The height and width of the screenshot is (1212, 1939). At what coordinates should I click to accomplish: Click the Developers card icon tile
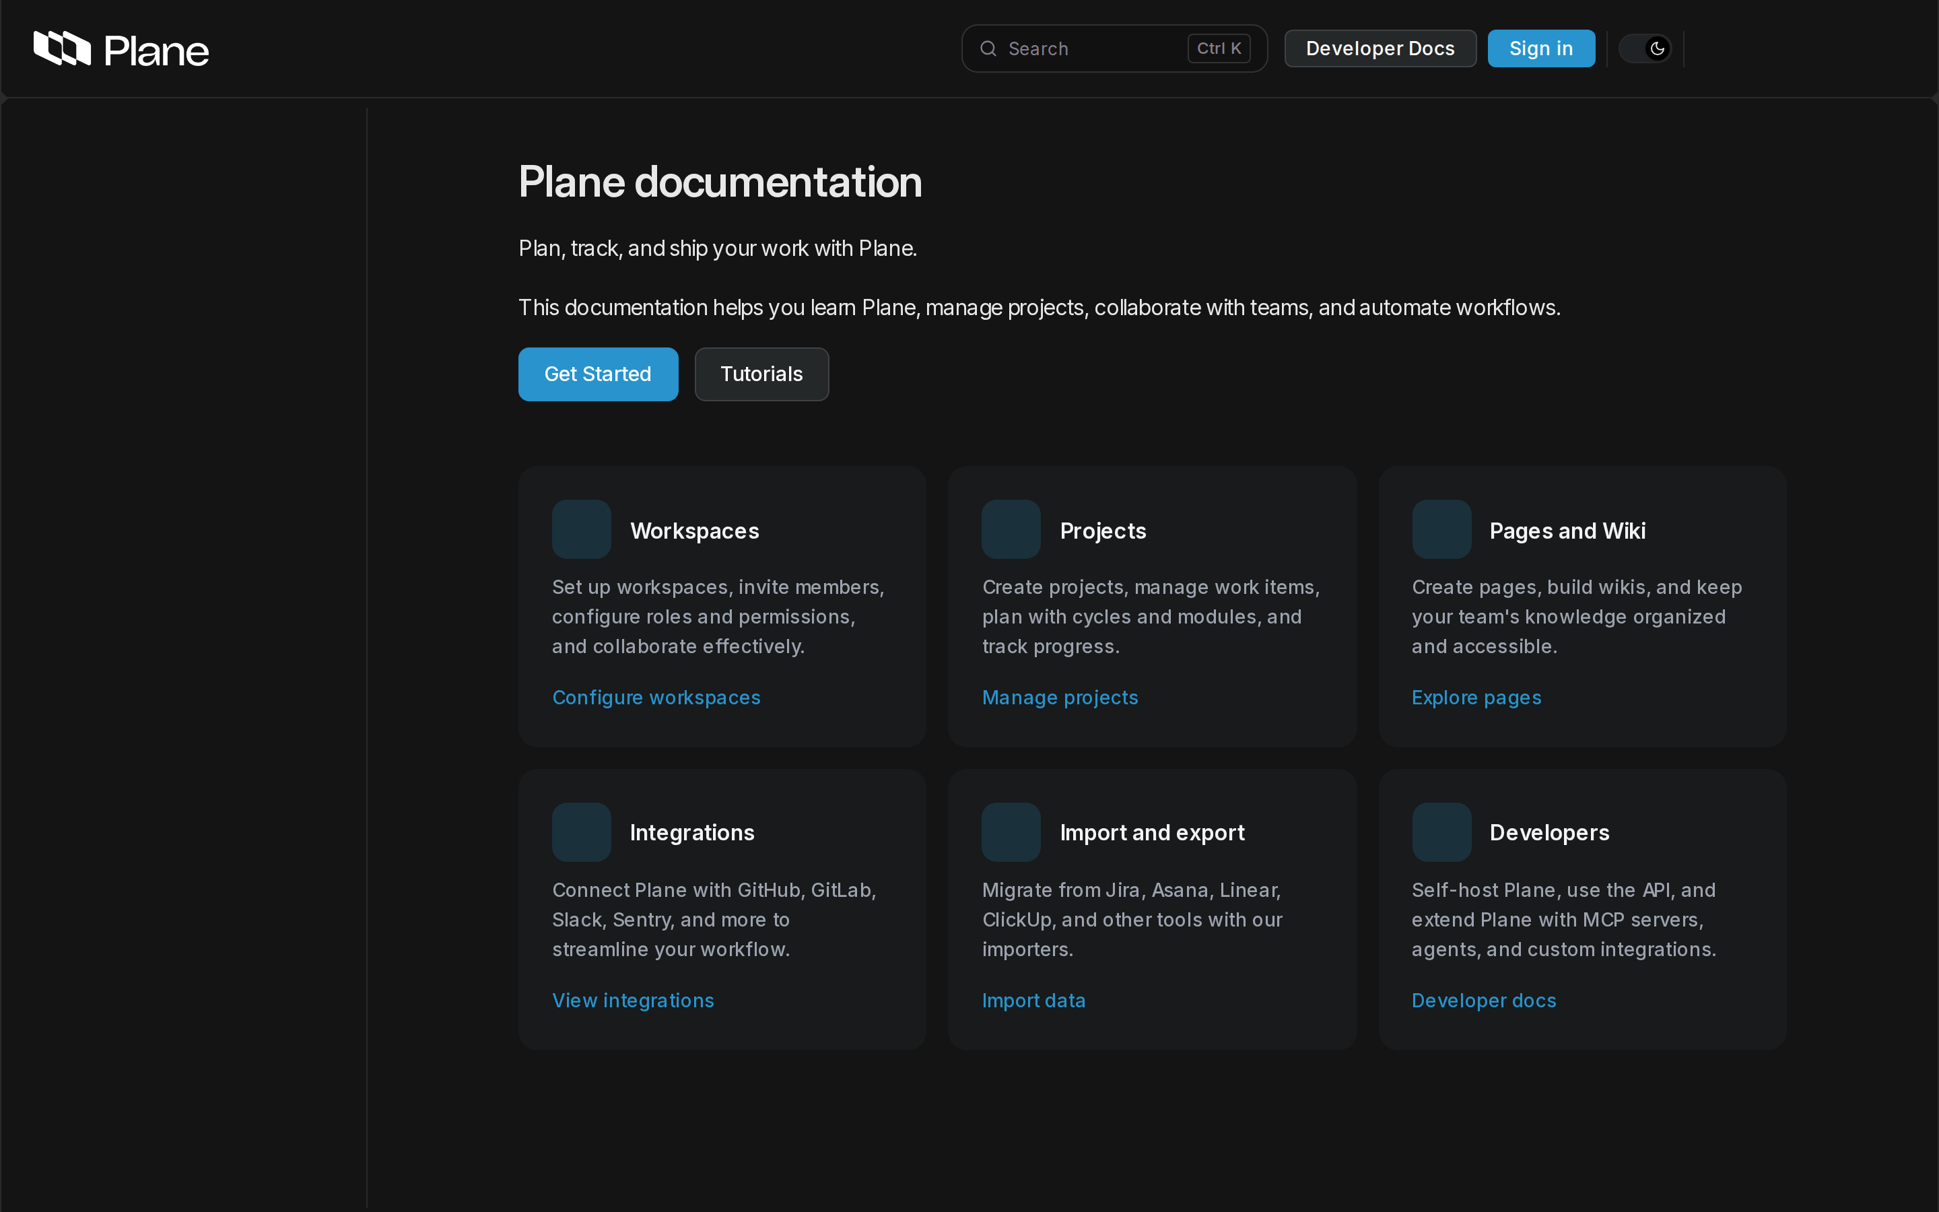click(1441, 832)
